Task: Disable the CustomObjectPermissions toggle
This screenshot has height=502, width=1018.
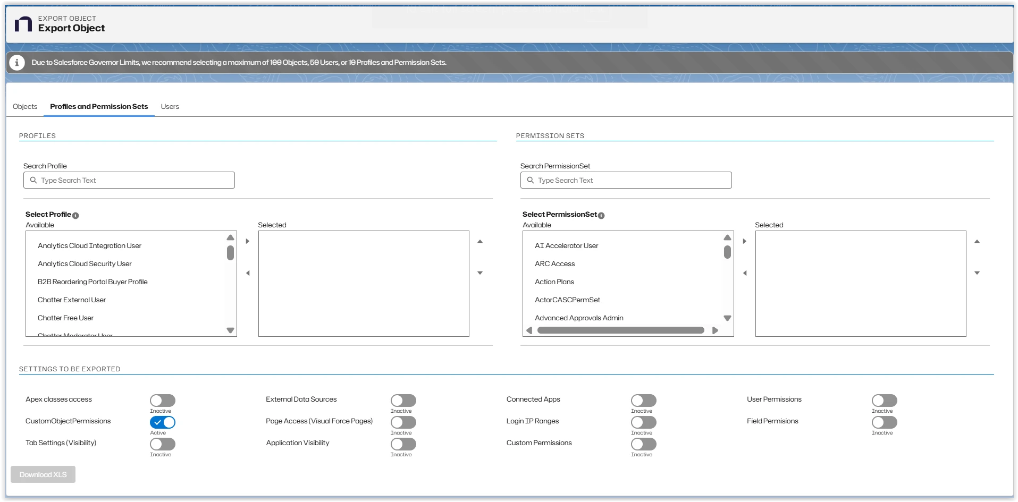Action: coord(162,422)
